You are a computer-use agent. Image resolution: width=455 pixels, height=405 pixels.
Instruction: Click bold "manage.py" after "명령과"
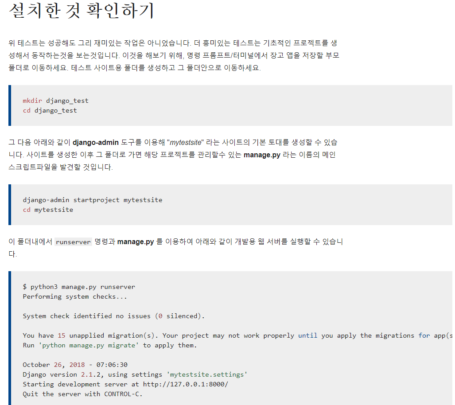click(136, 242)
